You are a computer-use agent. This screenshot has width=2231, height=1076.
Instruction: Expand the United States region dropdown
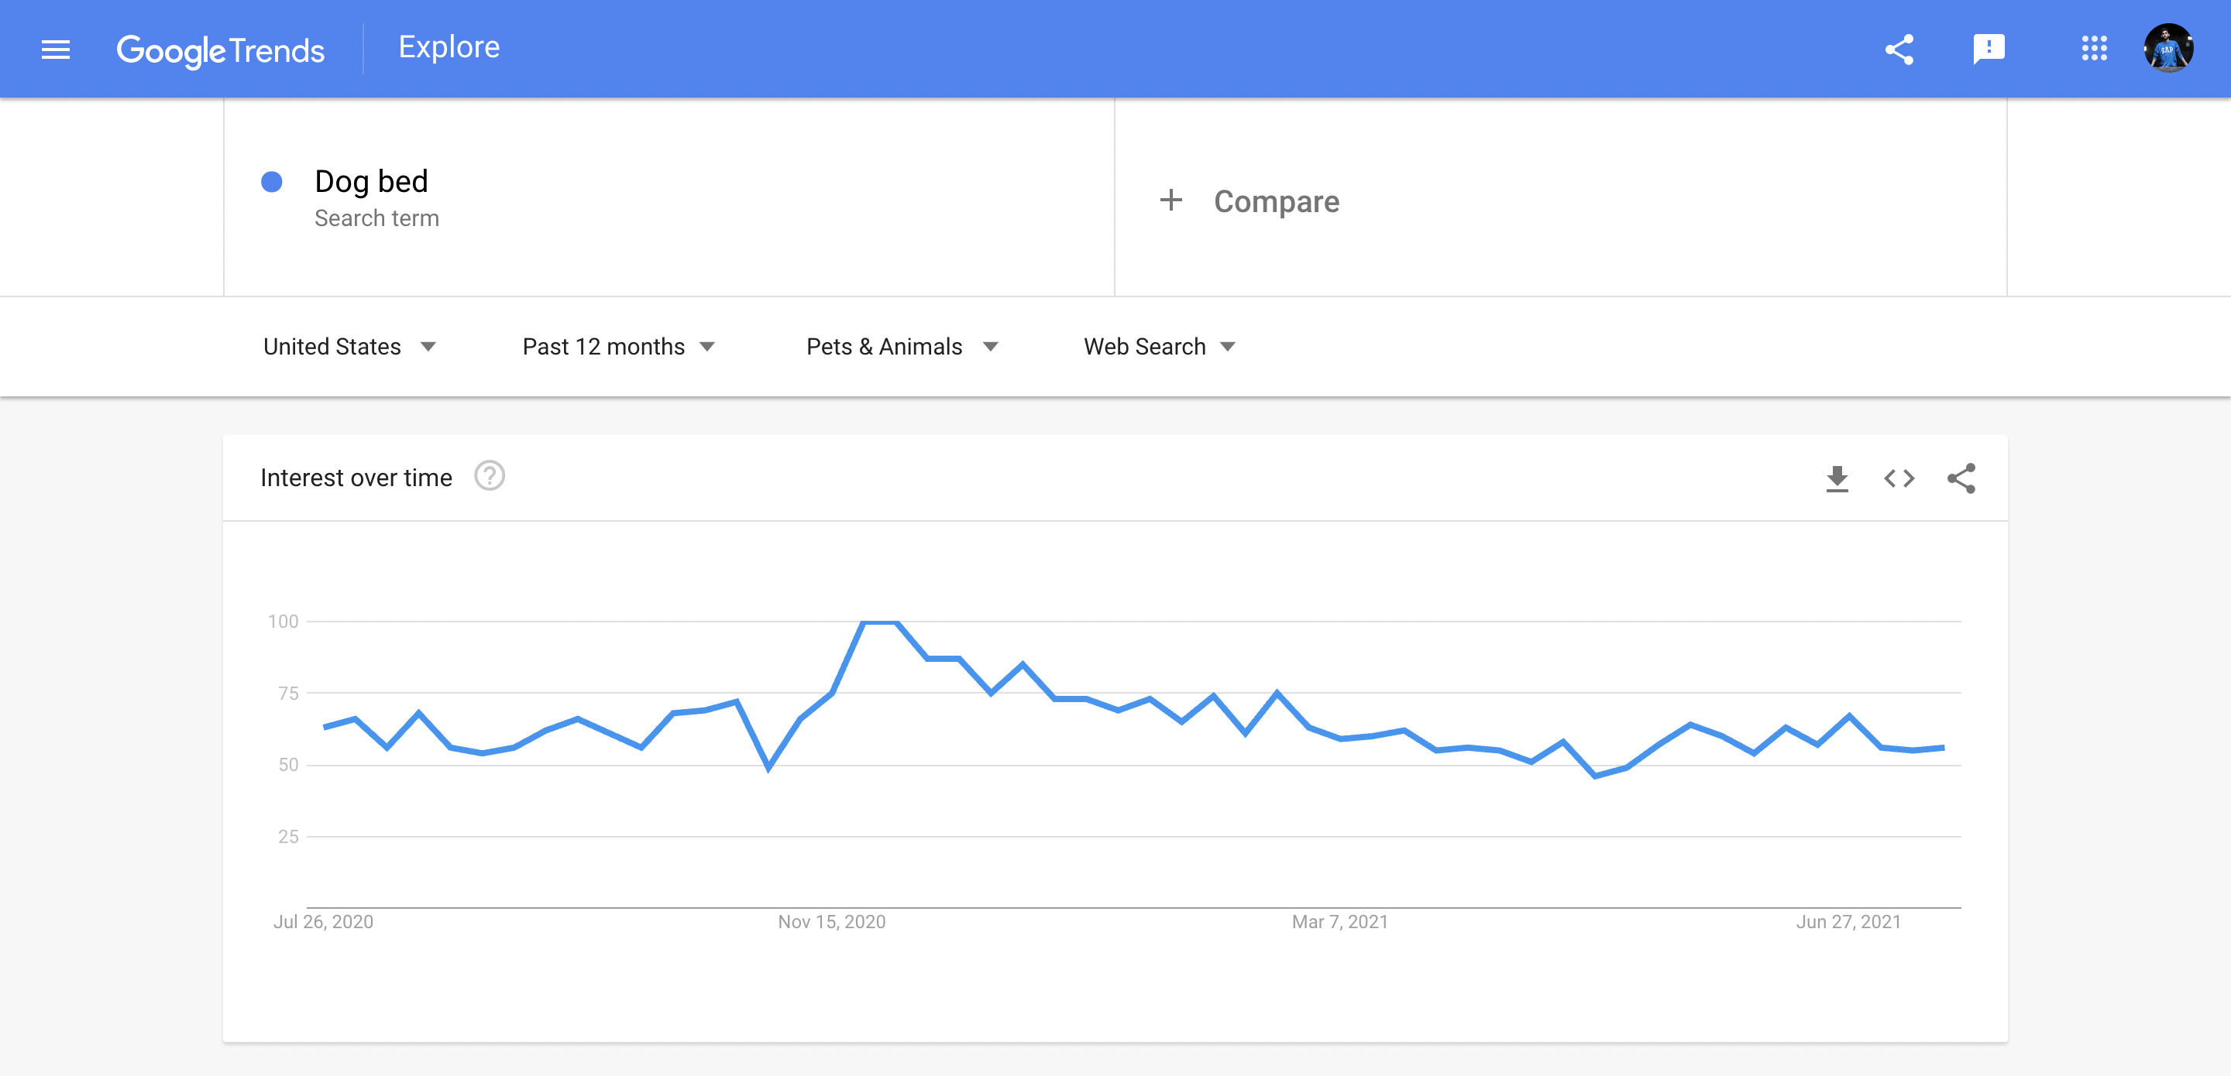tap(349, 346)
